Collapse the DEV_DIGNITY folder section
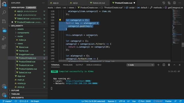The width and height of the screenshot is (184, 103). pyautogui.click(x=28, y=26)
